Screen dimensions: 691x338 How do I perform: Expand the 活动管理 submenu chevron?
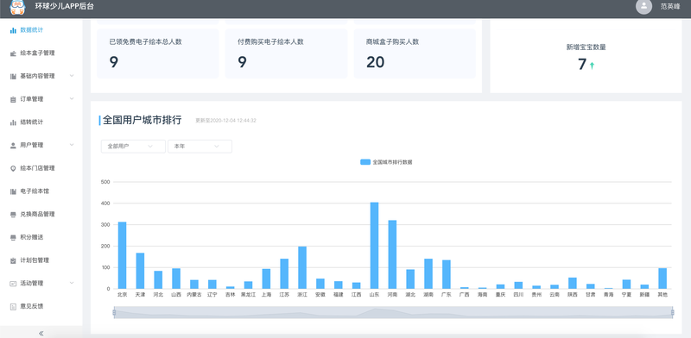coord(72,283)
